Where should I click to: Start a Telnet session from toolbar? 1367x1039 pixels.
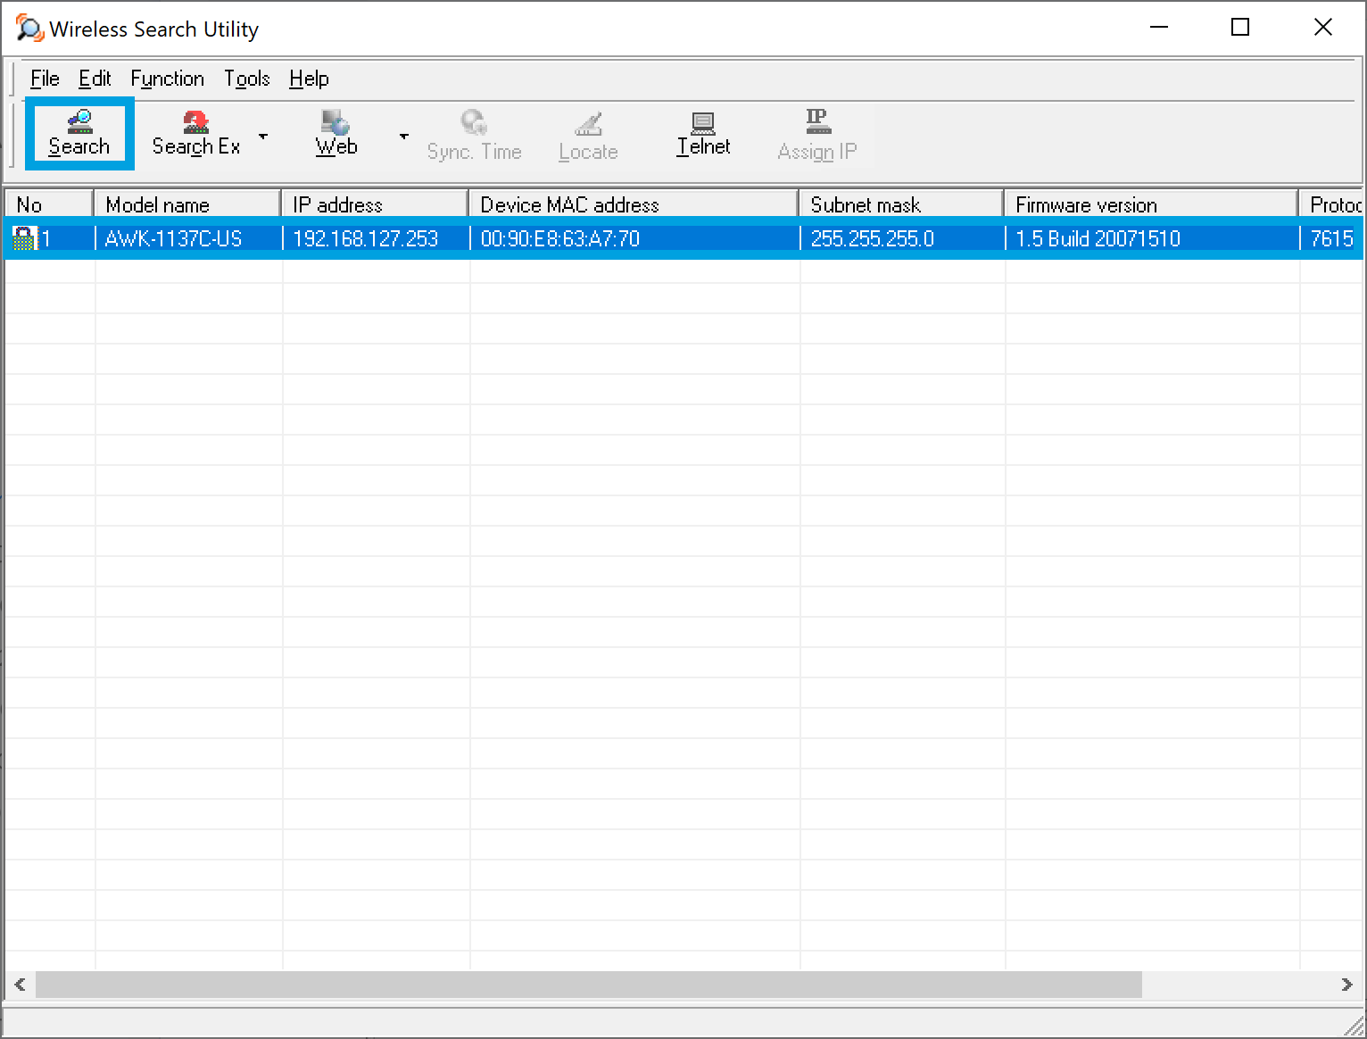(703, 134)
